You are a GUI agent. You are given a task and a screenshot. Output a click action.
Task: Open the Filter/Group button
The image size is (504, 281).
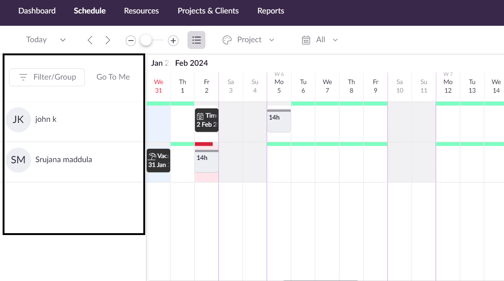pos(47,77)
